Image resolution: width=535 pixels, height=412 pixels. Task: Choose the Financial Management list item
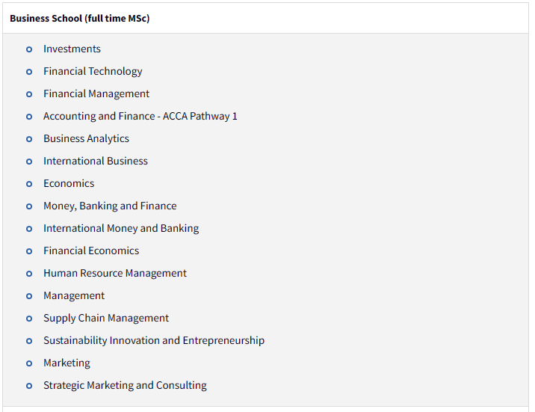[96, 94]
